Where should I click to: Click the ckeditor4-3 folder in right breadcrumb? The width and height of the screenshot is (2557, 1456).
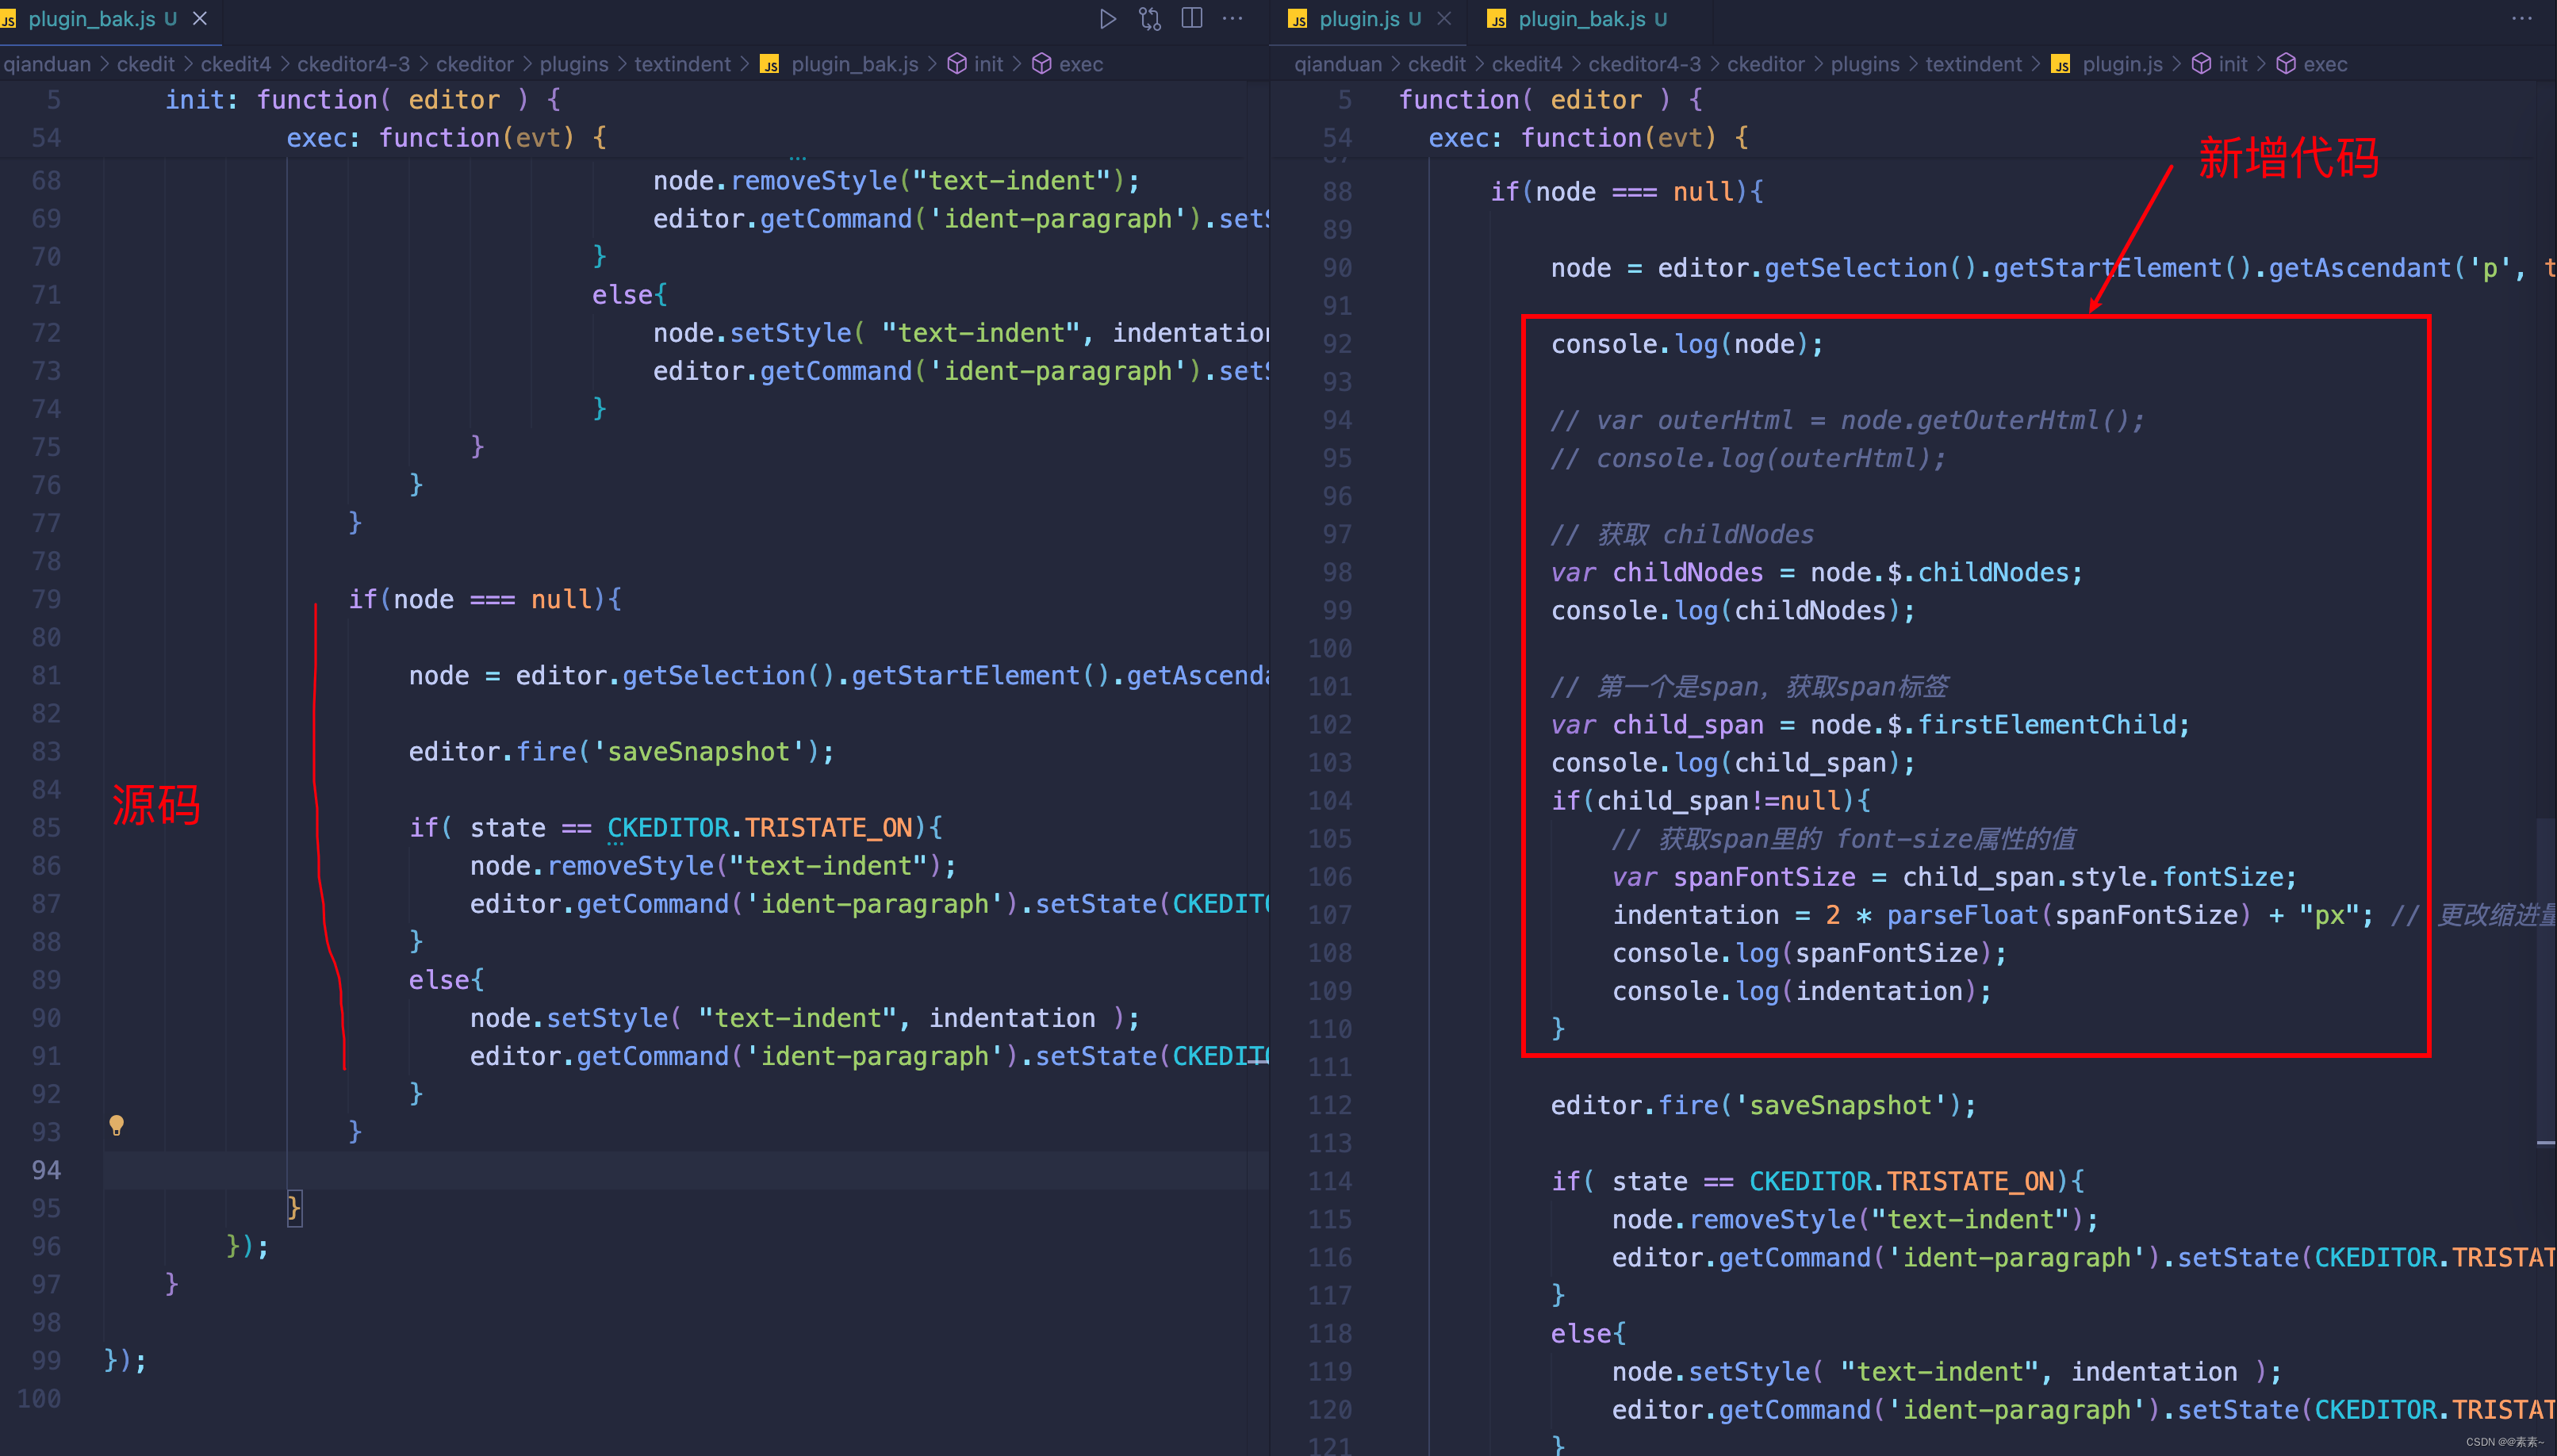tap(1643, 64)
